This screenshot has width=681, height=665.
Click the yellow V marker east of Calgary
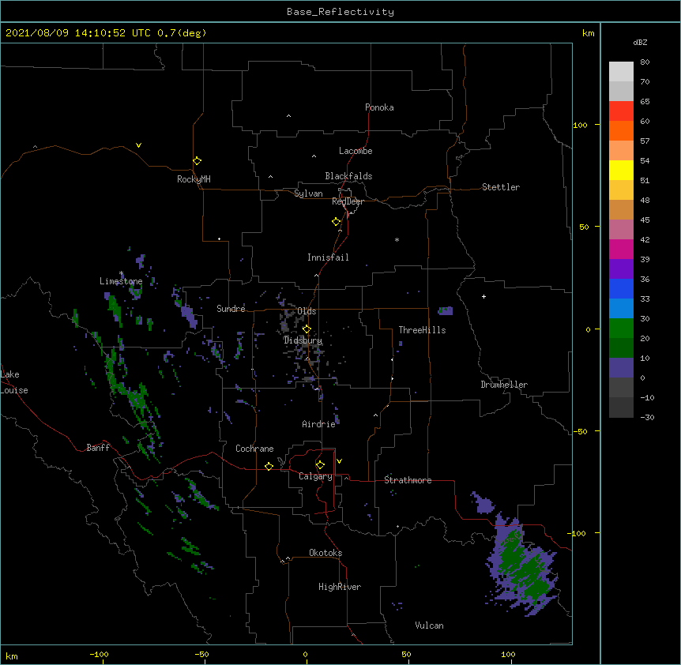pyautogui.click(x=339, y=461)
